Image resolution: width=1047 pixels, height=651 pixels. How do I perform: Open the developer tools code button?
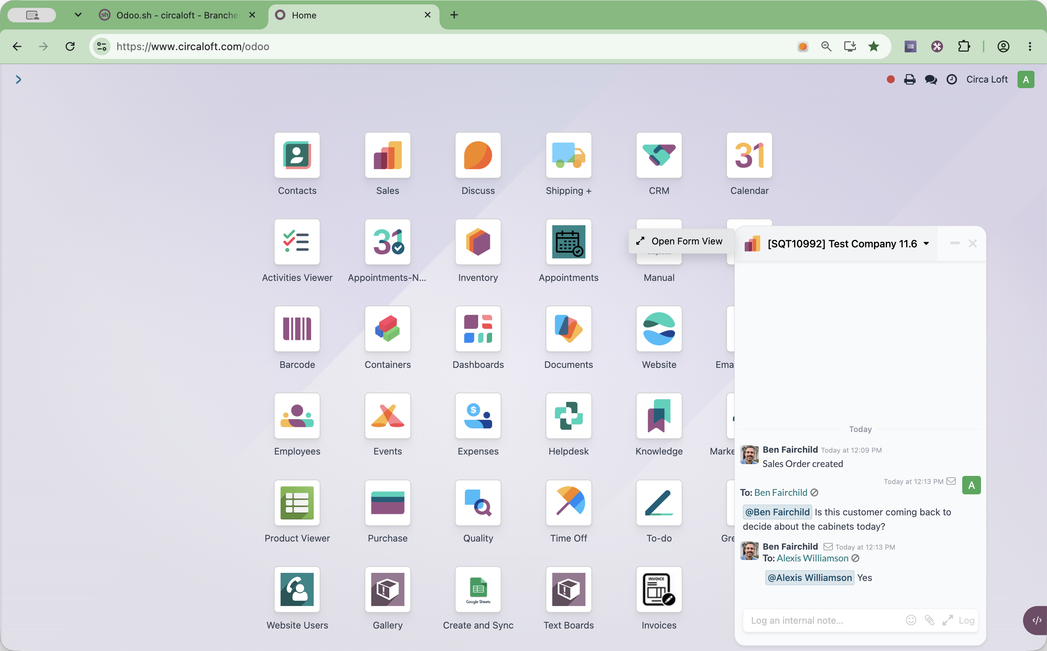pos(1036,620)
